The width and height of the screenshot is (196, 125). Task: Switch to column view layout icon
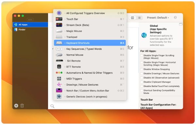point(133,18)
